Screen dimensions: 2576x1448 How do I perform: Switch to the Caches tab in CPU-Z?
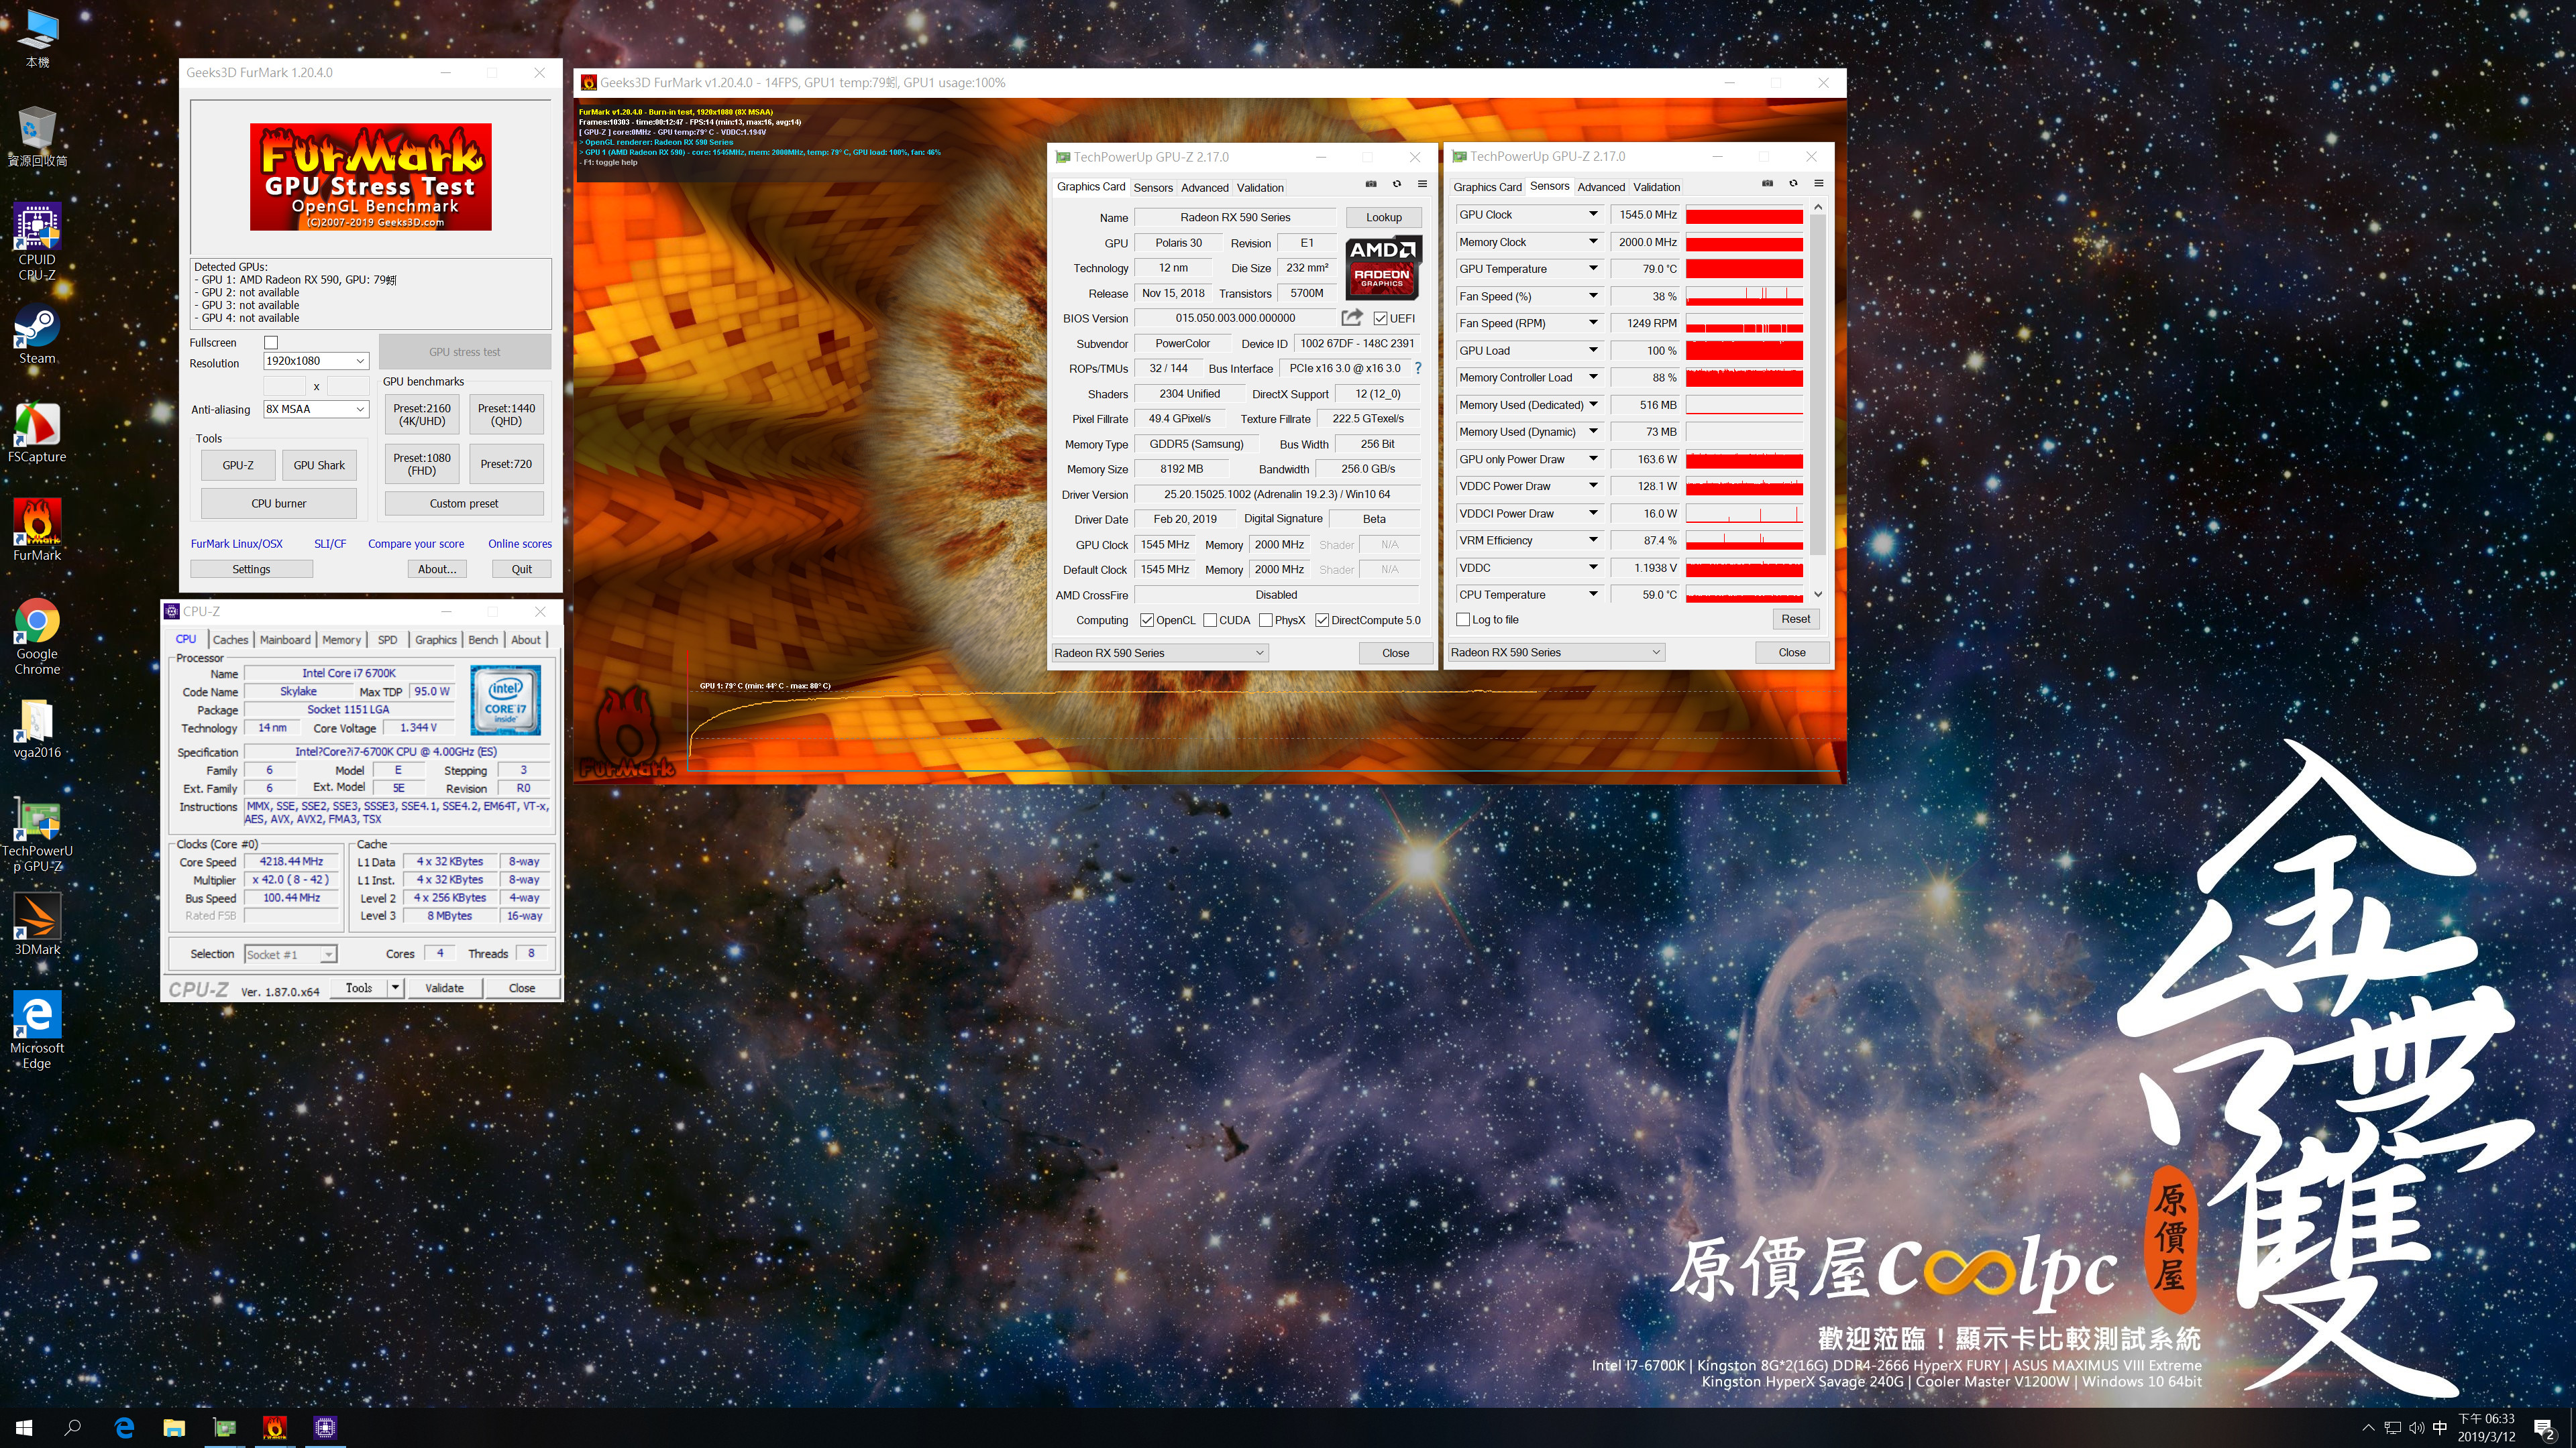230,640
